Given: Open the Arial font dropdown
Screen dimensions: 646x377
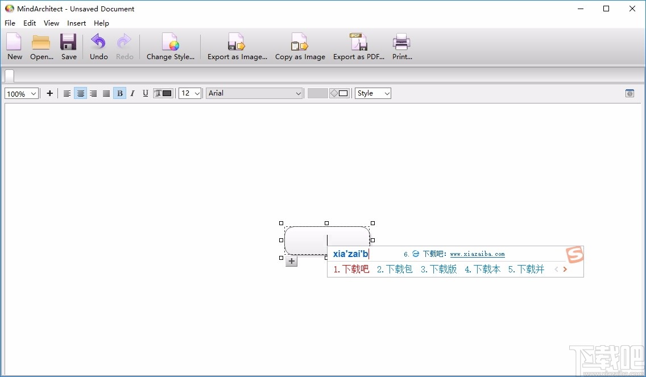Looking at the screenshot, I should point(255,93).
